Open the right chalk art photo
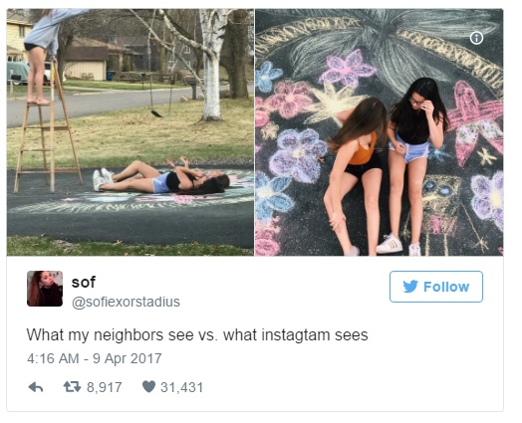The width and height of the screenshot is (522, 423). tap(380, 132)
